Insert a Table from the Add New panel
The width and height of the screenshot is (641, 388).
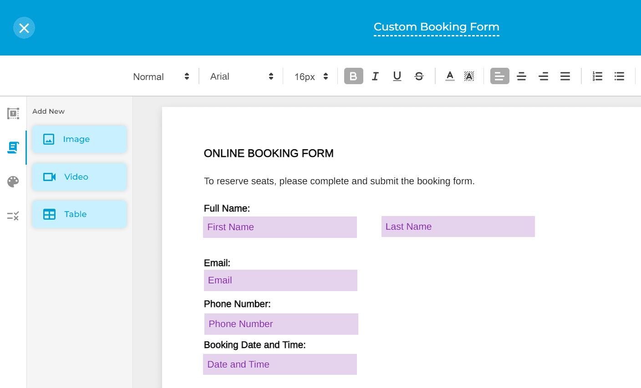tap(79, 214)
